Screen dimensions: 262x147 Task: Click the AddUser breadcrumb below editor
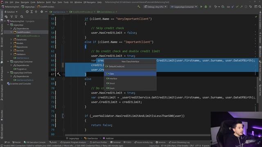[x=108, y=138]
